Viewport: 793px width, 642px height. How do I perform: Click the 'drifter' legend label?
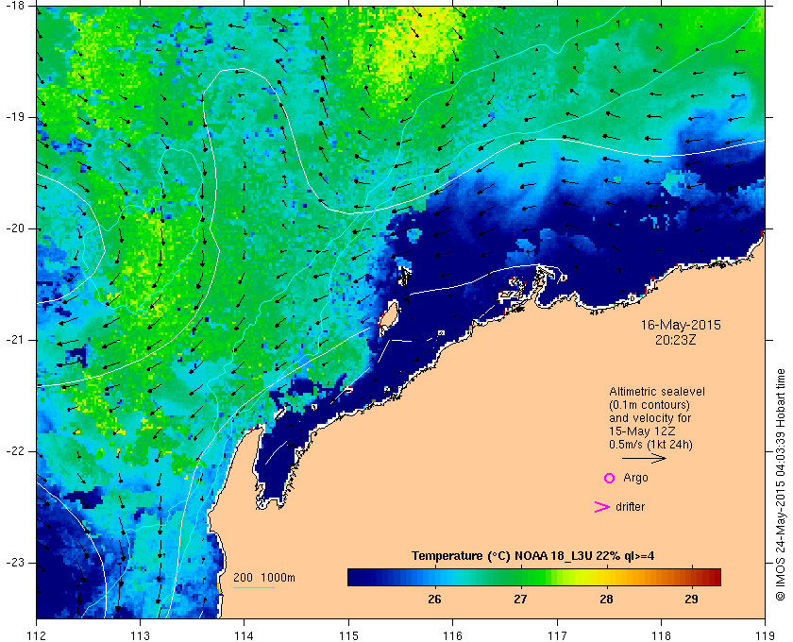(631, 506)
